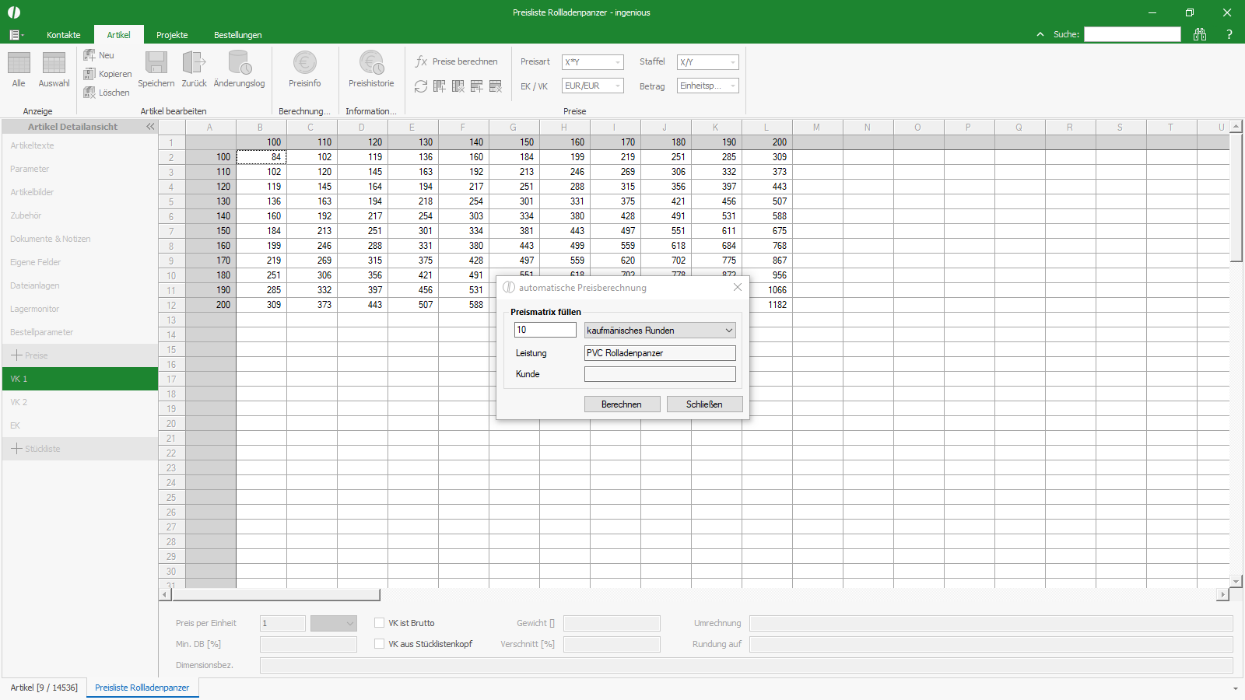1245x700 pixels.
Task: Select VK 1 price list
Action: point(79,379)
